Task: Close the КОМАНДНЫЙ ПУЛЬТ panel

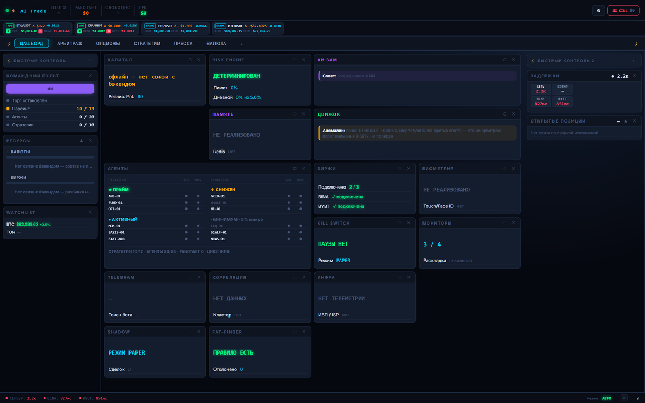Action: (x=90, y=76)
